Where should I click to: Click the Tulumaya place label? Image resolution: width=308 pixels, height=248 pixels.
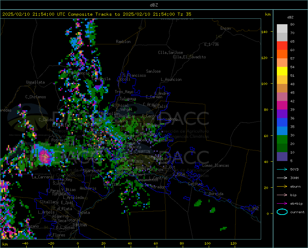coord(128,99)
